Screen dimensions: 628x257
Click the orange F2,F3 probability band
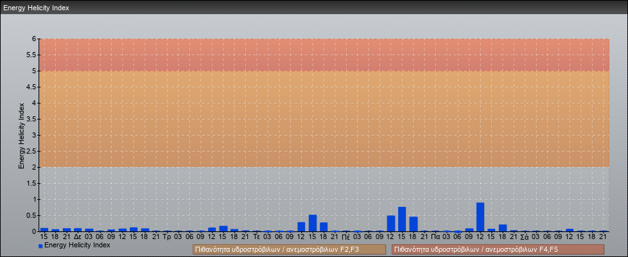pos(324,119)
